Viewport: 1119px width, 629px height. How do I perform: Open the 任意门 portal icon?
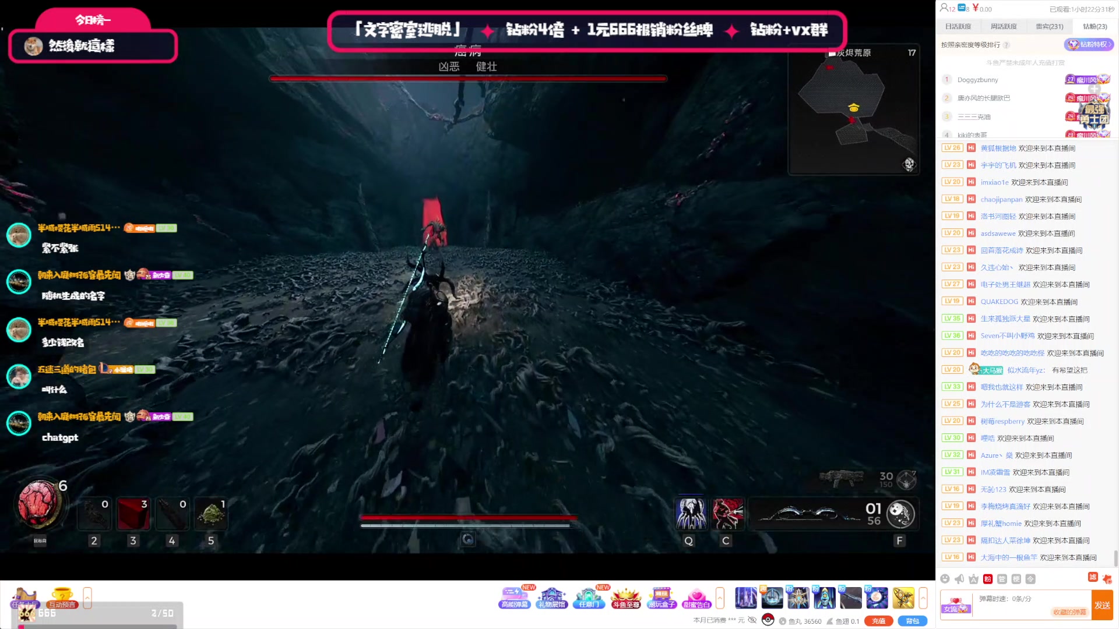click(x=588, y=598)
